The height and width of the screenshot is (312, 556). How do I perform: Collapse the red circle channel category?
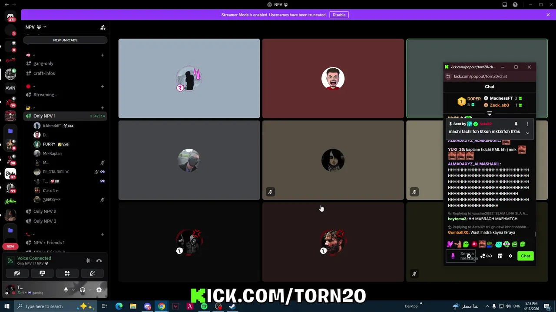(30, 86)
